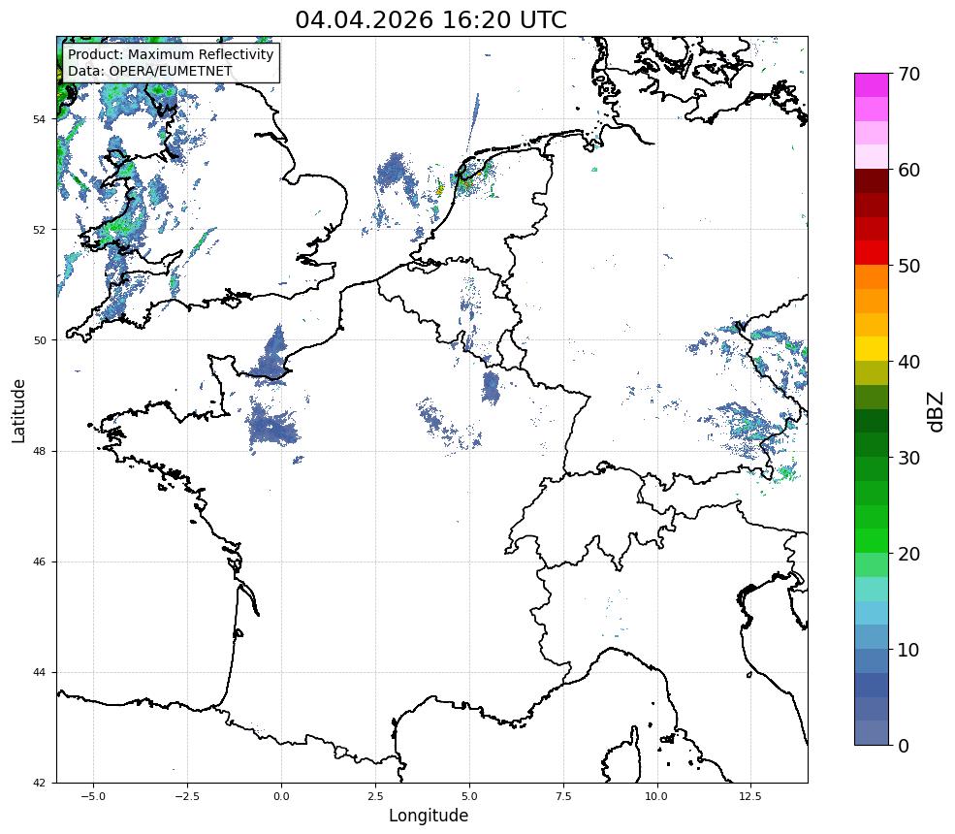This screenshot has height=834, width=955.
Task: Click the colorbar tick label 20
Action: click(x=908, y=554)
